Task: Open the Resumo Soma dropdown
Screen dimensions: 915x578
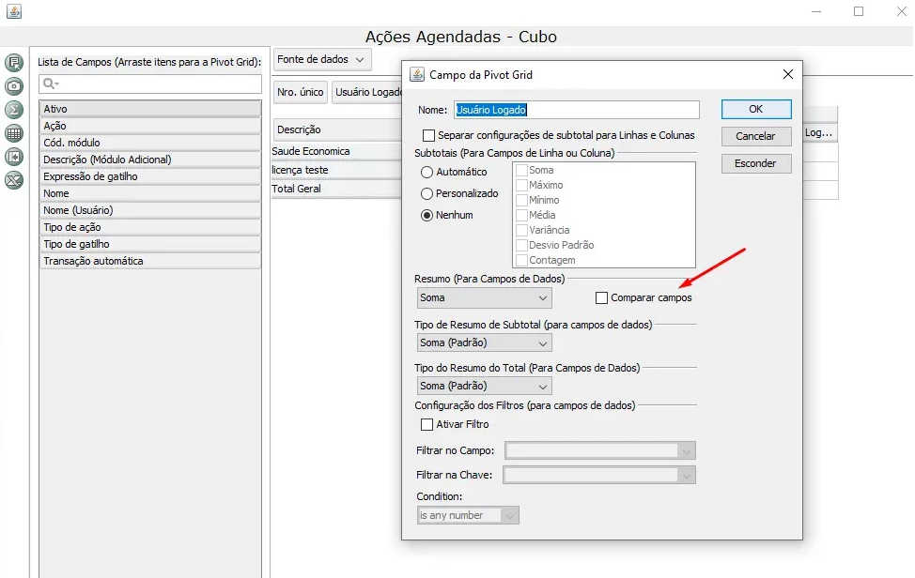Action: (x=484, y=297)
